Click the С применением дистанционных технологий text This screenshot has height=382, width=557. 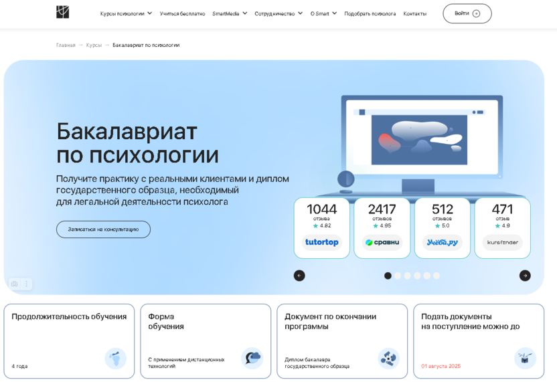186,363
